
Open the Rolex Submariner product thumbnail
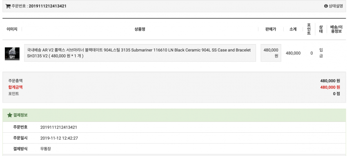pyautogui.click(x=12, y=54)
